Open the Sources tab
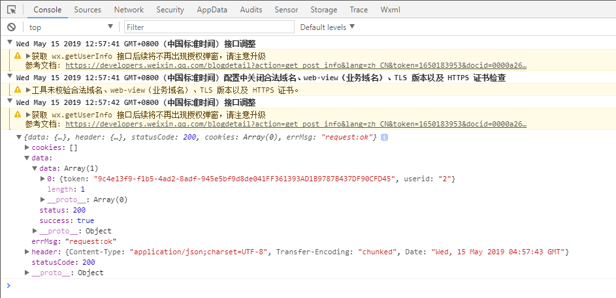616x298 pixels. (88, 10)
